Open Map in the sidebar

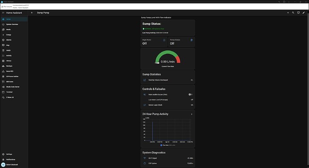(14, 45)
